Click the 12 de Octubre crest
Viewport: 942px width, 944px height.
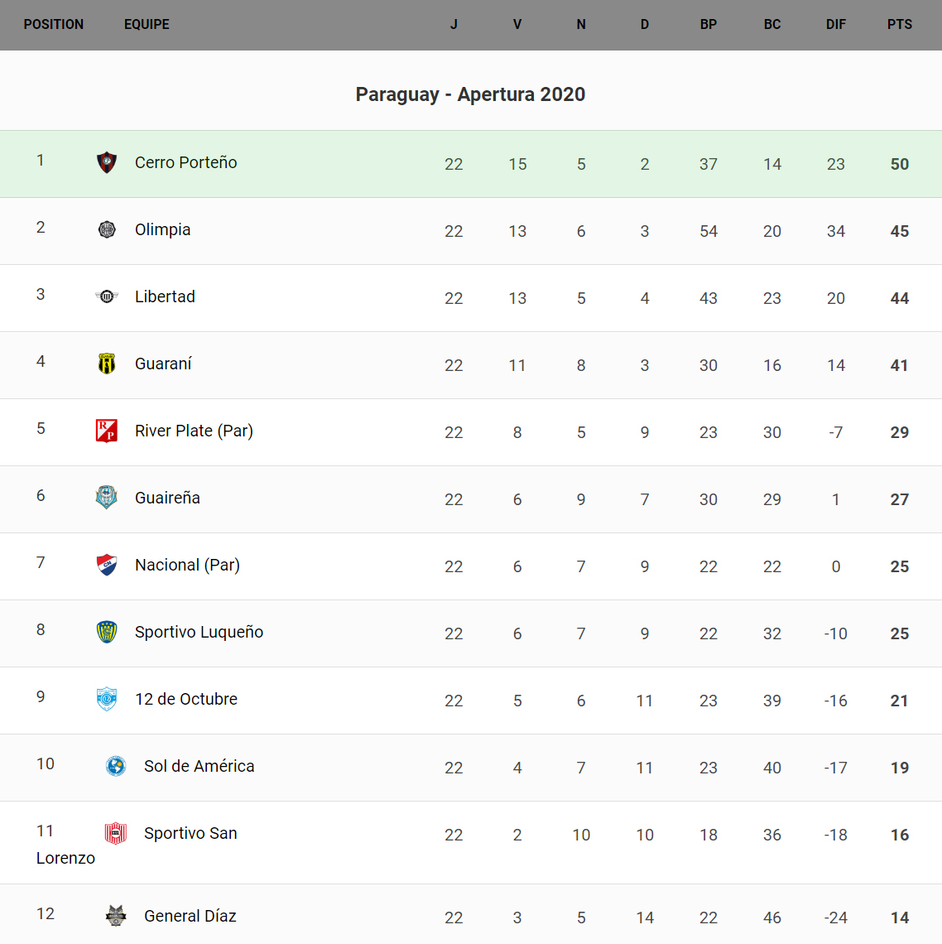107,699
